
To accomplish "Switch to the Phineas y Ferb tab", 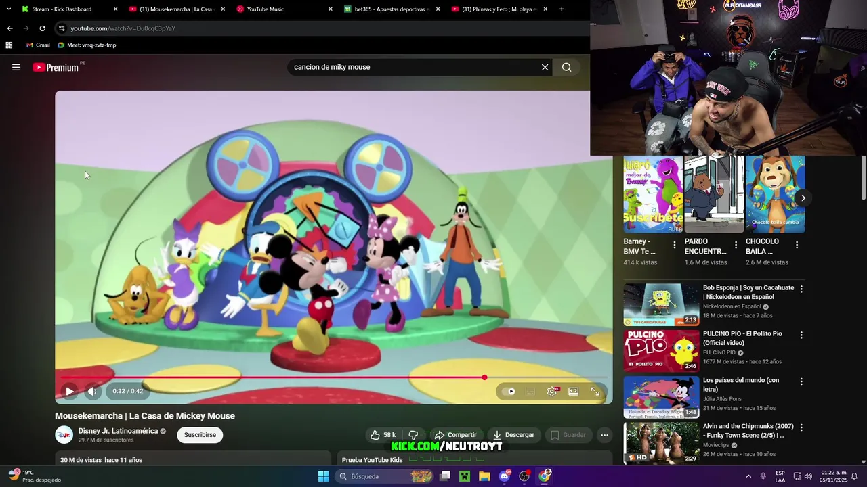I will pos(499,9).
